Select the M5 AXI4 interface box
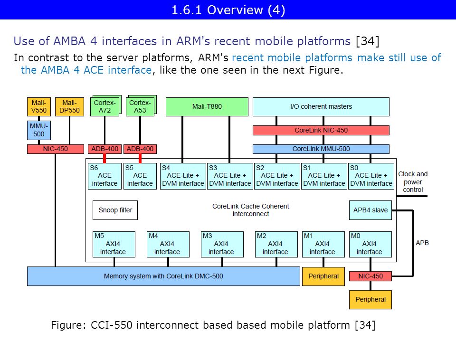 tap(114, 244)
